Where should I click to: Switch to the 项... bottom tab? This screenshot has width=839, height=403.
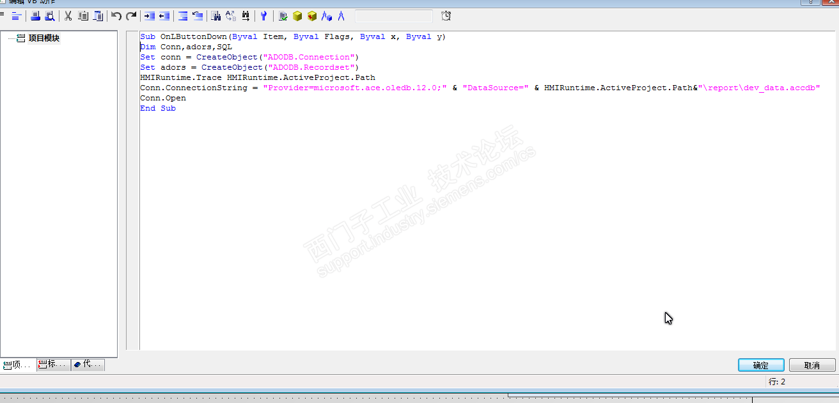pyautogui.click(x=19, y=365)
